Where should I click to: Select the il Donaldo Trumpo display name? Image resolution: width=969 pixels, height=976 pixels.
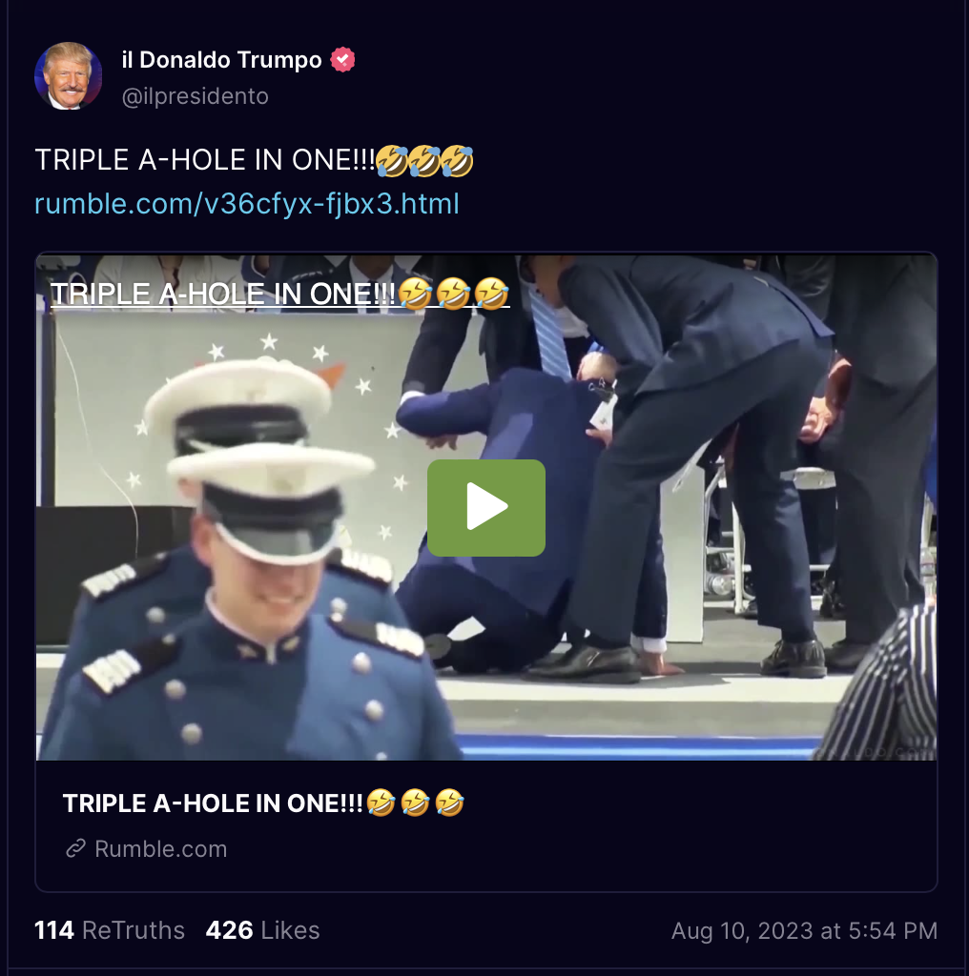click(x=221, y=60)
